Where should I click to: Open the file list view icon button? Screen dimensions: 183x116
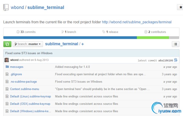coord(175,44)
